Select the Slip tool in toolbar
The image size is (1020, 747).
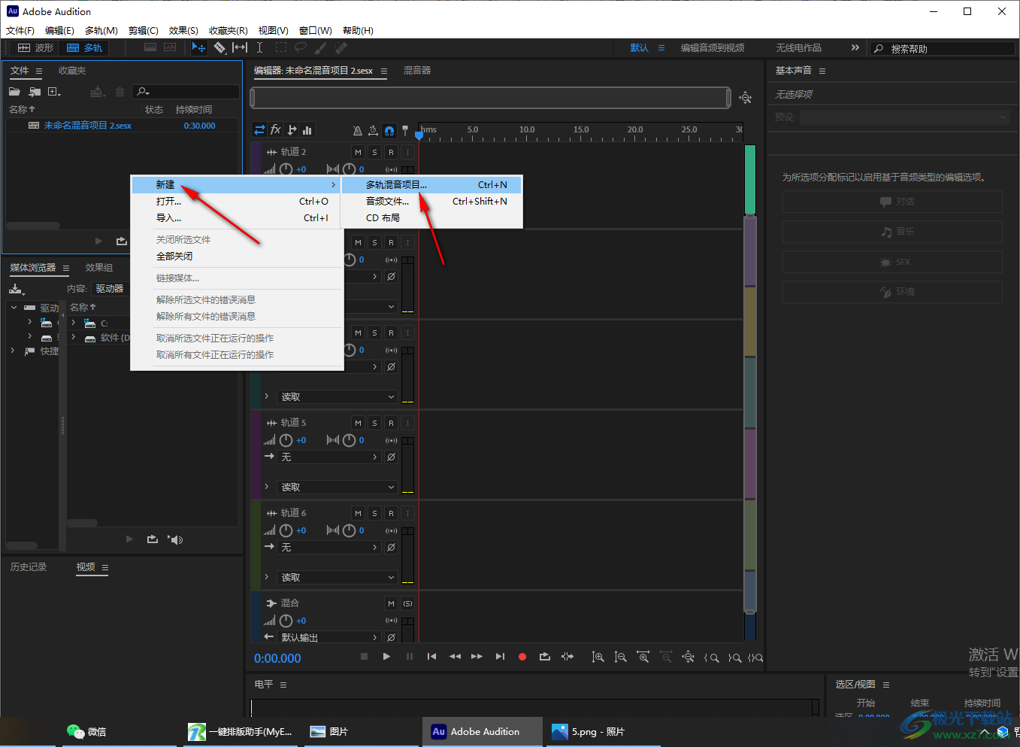click(x=239, y=47)
